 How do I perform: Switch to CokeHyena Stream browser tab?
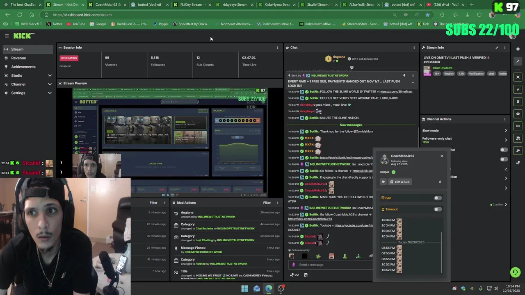coord(277,5)
